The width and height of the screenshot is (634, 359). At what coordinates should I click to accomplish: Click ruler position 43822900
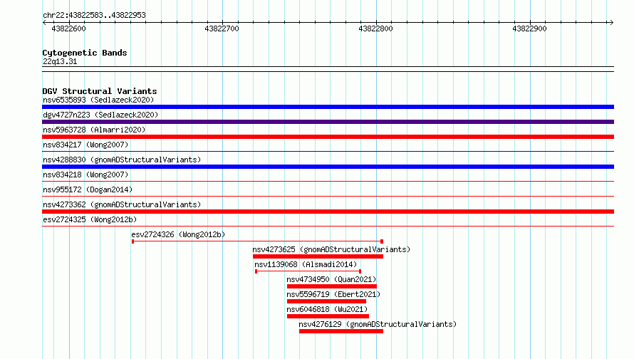529,28
